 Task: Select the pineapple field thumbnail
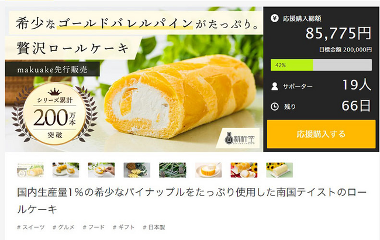[x=172, y=170]
